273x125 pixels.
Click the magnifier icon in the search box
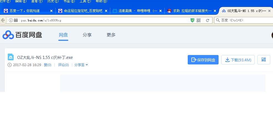tap(218, 20)
